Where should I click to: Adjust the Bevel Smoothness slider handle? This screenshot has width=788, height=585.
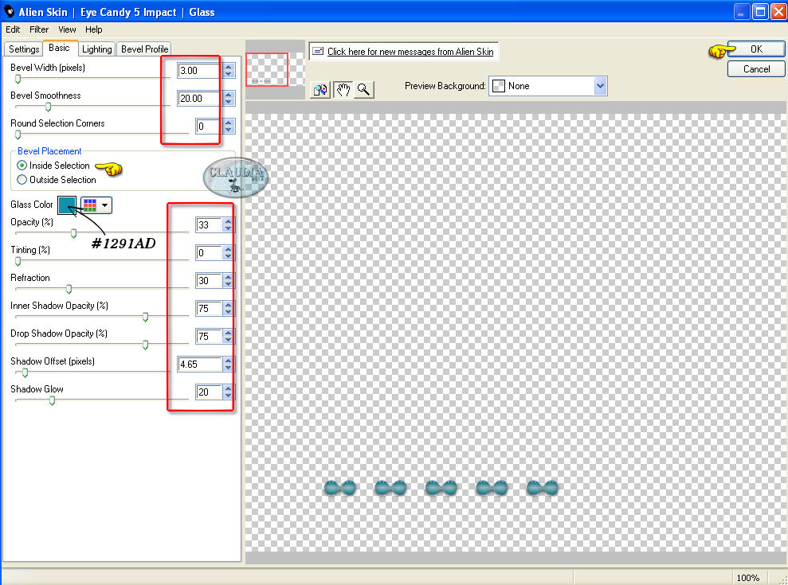49,107
